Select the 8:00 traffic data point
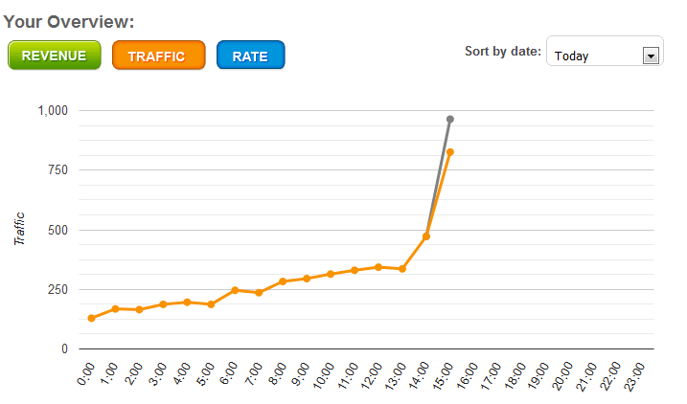Screen dimensions: 687x404 283,281
